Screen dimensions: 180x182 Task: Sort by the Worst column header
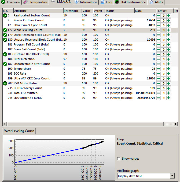coord(99,11)
